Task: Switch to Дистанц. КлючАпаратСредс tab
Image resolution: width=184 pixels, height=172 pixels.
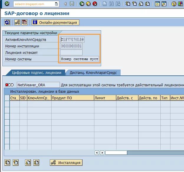Action: point(93,73)
